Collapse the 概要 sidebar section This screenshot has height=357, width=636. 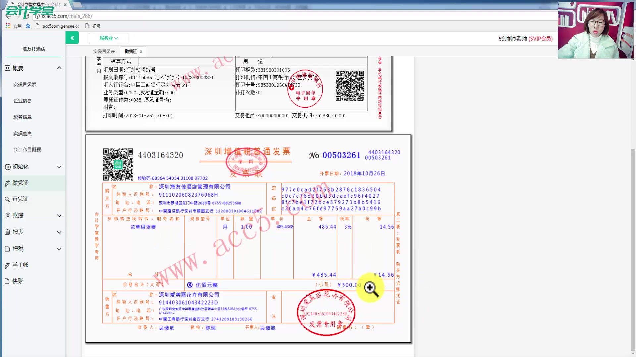(x=59, y=68)
